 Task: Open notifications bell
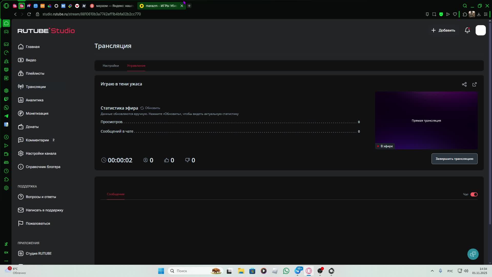467,30
